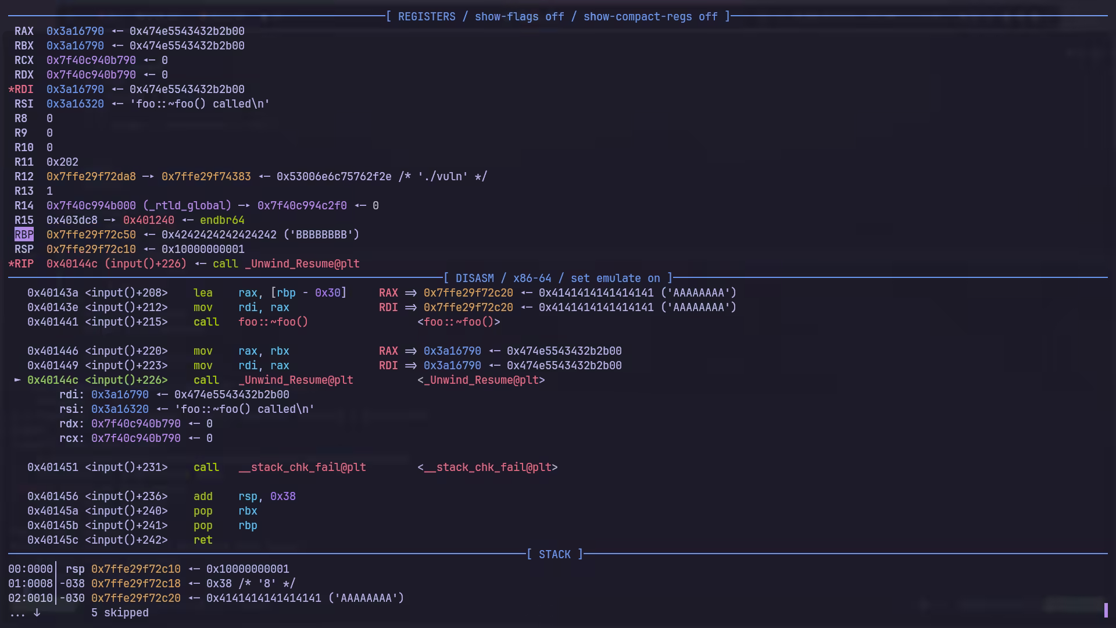The image size is (1116, 628).
Task: Click the asterisk RDI changed-register marker
Action: 11,90
